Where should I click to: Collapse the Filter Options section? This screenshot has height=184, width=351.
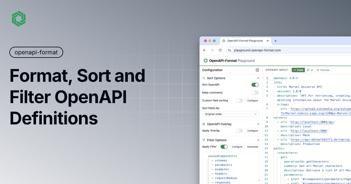[x=258, y=140]
